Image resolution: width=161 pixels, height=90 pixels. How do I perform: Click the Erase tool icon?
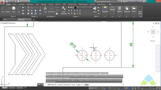40,7
